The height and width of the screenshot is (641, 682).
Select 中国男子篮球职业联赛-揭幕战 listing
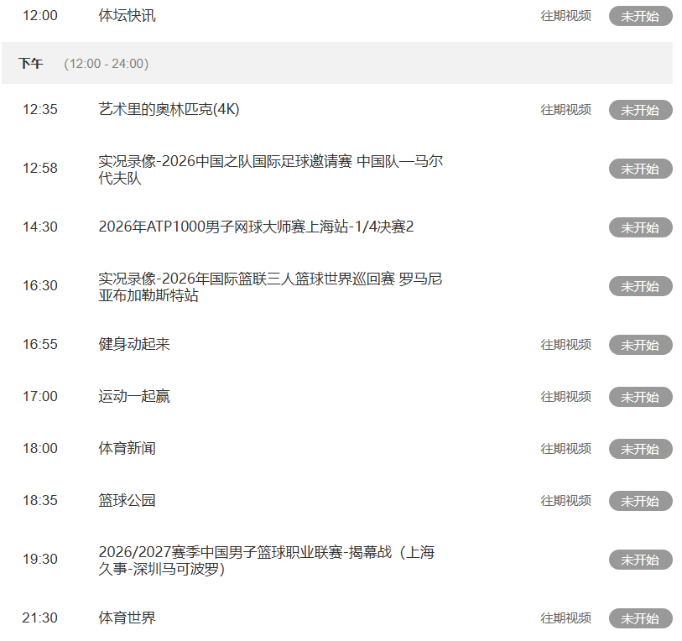266,560
